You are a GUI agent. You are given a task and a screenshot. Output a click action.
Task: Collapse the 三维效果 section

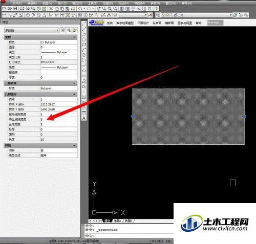tap(74, 83)
